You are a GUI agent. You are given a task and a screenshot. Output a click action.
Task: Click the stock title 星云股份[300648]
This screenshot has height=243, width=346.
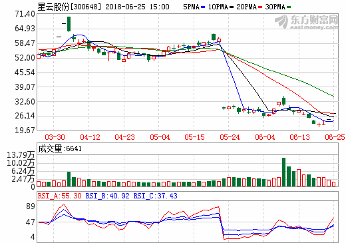[x=69, y=7]
